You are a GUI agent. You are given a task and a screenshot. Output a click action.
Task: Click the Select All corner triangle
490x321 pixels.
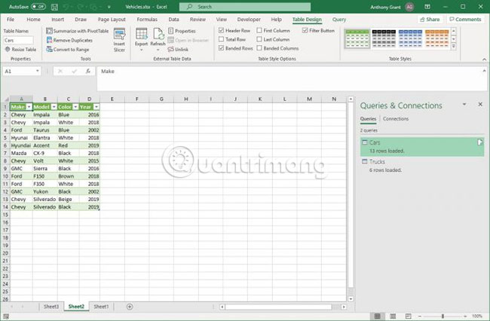(6, 99)
